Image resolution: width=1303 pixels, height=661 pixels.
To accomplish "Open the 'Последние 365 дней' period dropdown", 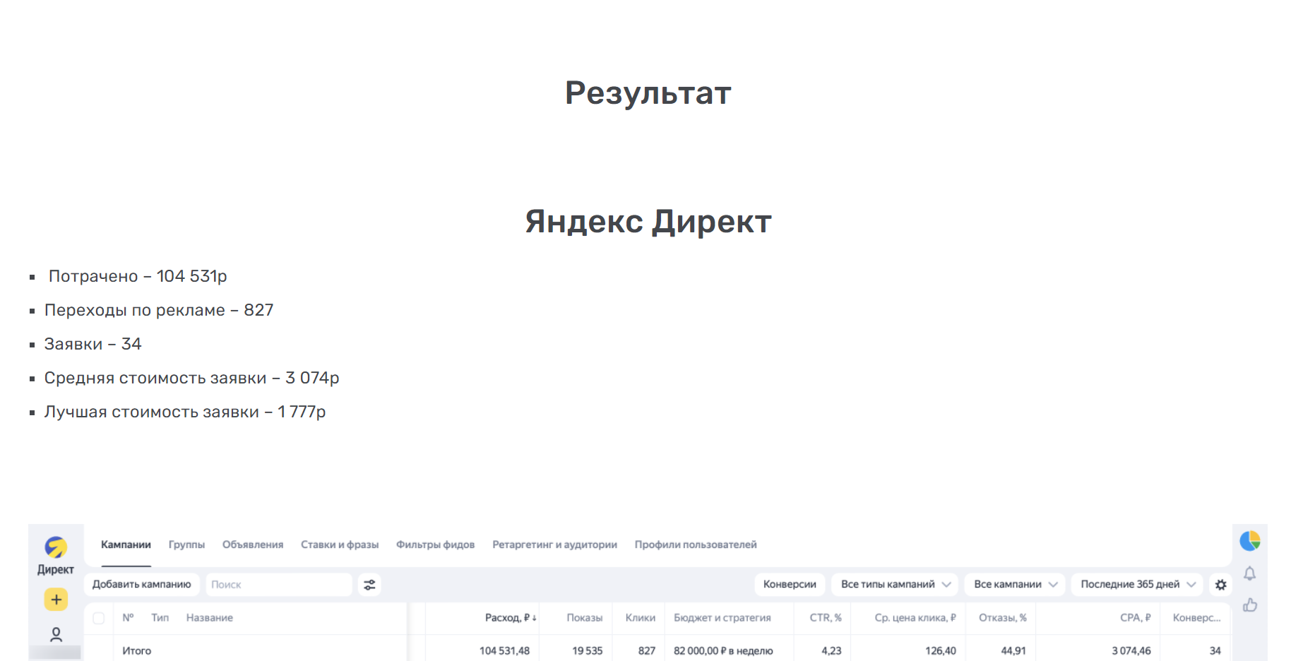I will (1137, 585).
